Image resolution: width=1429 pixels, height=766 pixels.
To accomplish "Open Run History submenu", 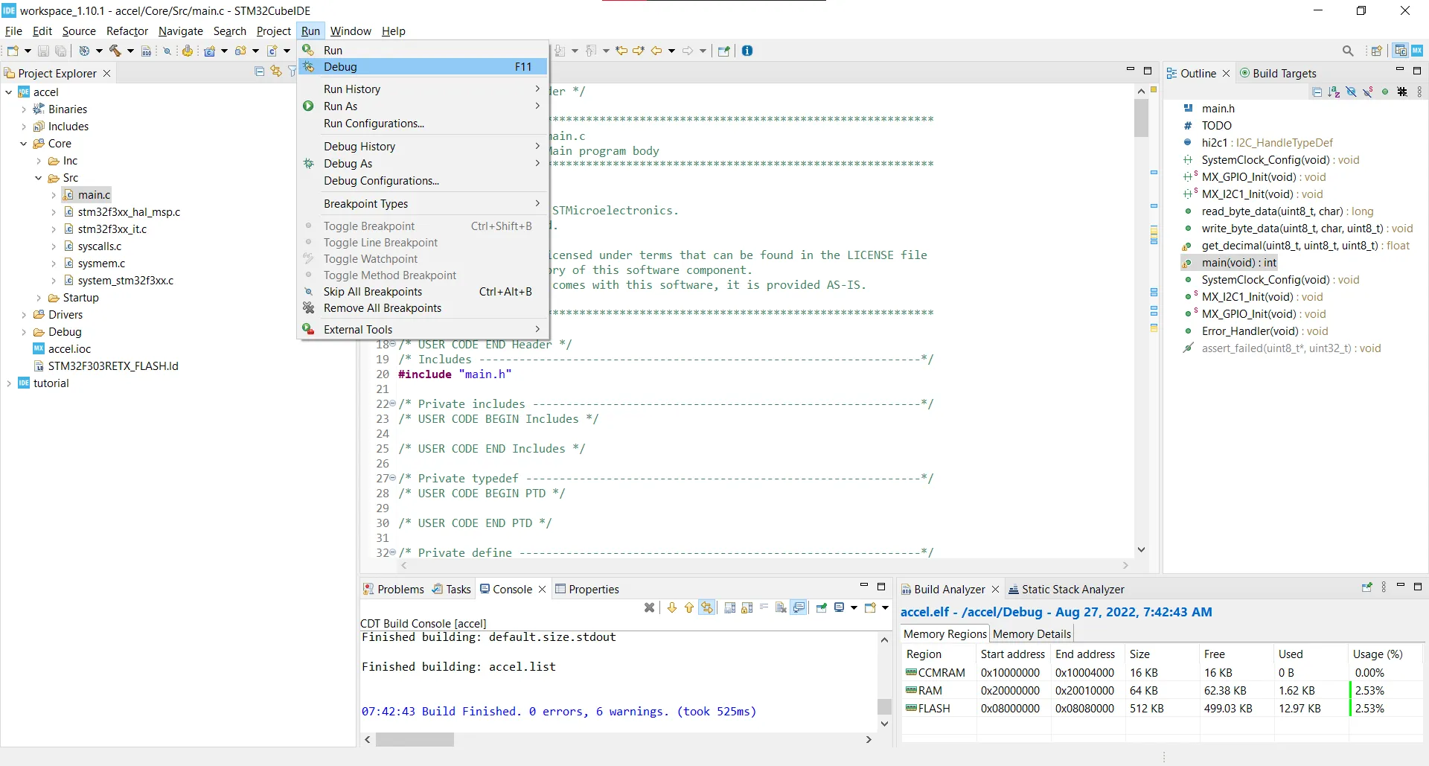I will click(423, 89).
